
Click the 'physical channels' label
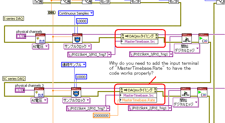pyautogui.click(x=29, y=32)
